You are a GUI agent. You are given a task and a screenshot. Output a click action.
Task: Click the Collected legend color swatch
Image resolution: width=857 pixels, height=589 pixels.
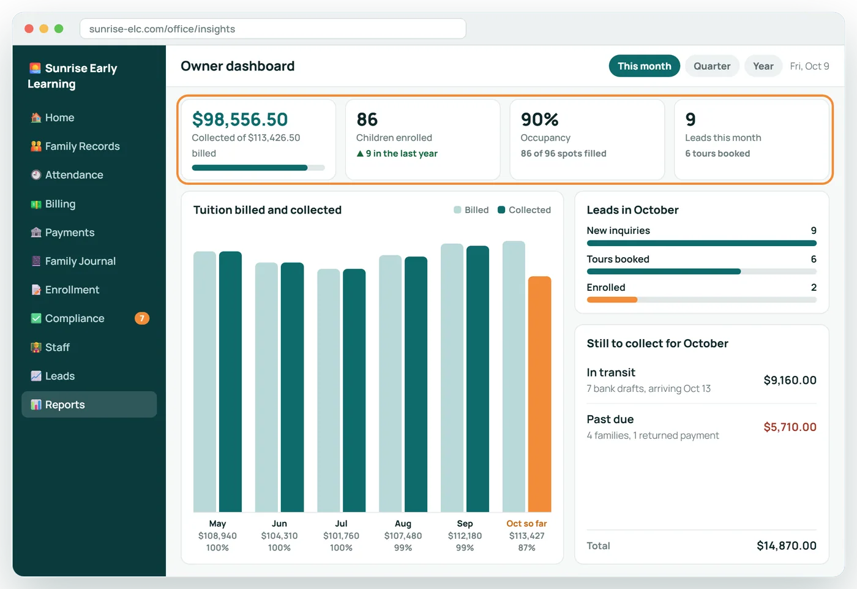501,210
